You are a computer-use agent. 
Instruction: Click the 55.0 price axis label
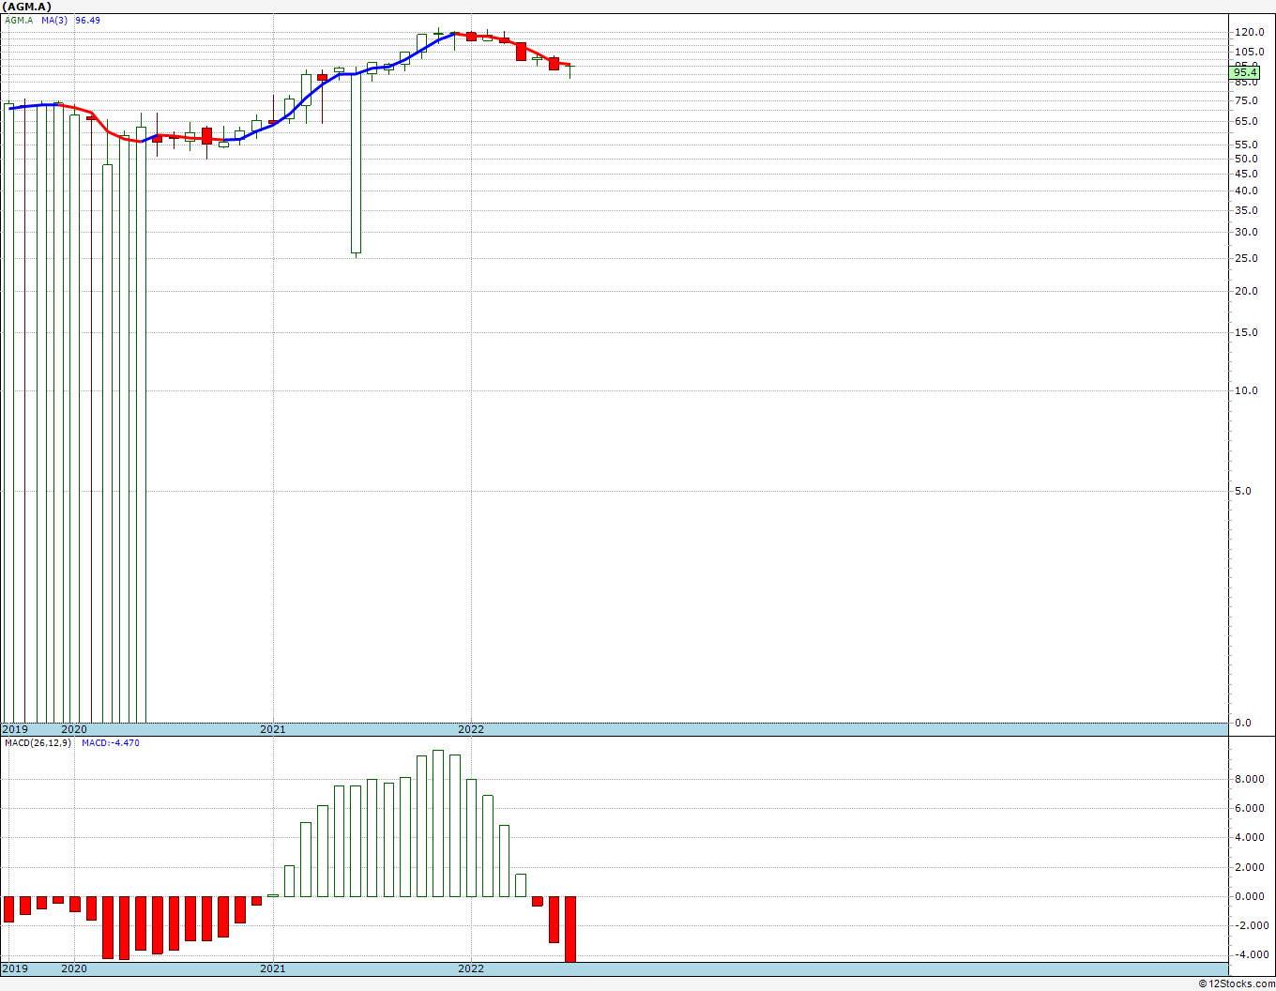pyautogui.click(x=1247, y=145)
